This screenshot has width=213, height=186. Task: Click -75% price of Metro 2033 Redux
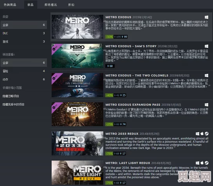point(116,153)
